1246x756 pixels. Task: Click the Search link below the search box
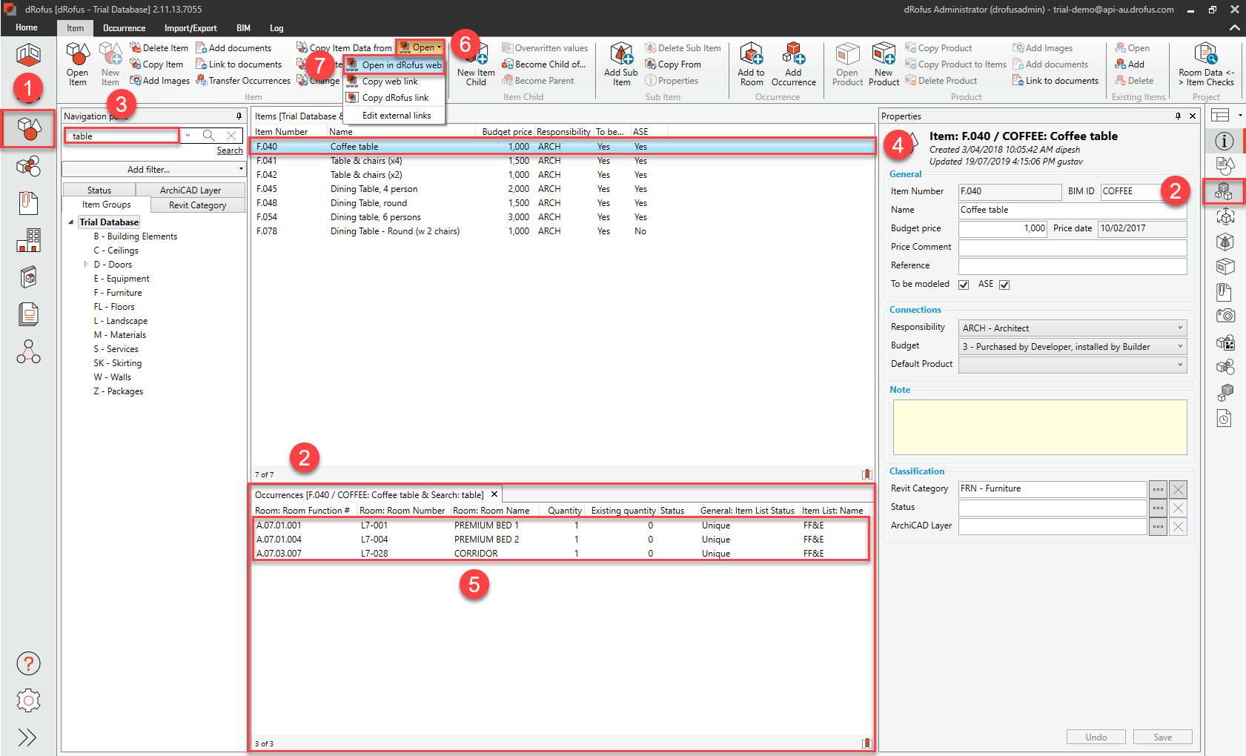(230, 150)
